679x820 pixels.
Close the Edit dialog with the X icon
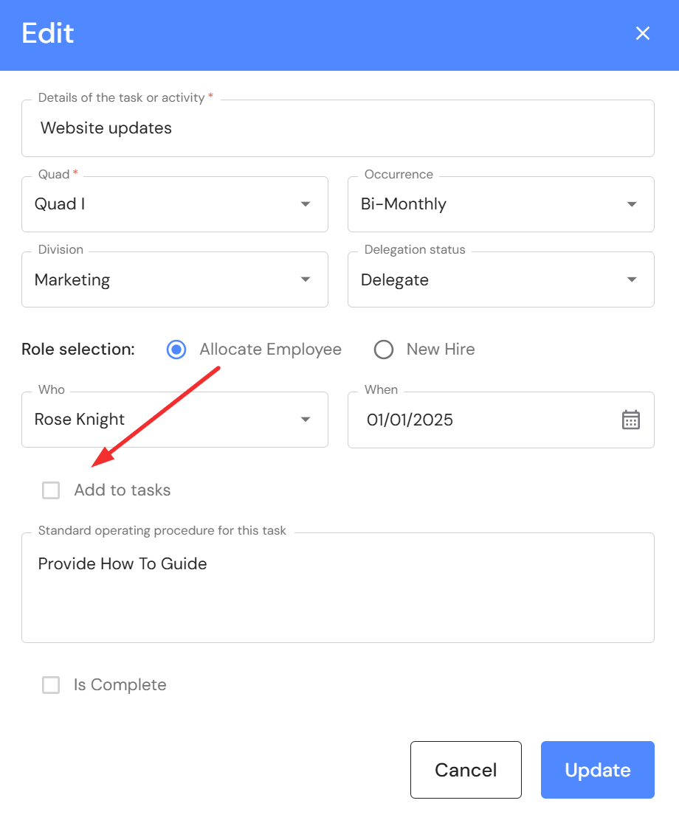[x=643, y=33]
